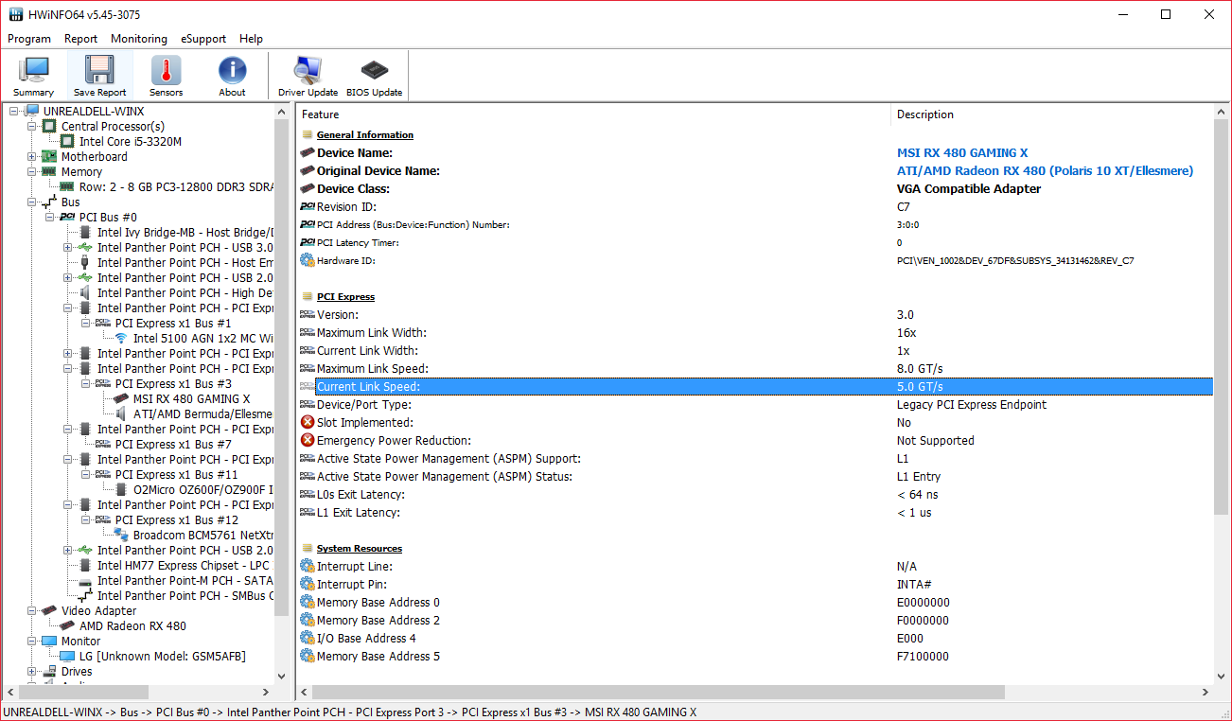The height and width of the screenshot is (721, 1232).
Task: Click the L1 Exit Latency row
Action: tap(755, 512)
